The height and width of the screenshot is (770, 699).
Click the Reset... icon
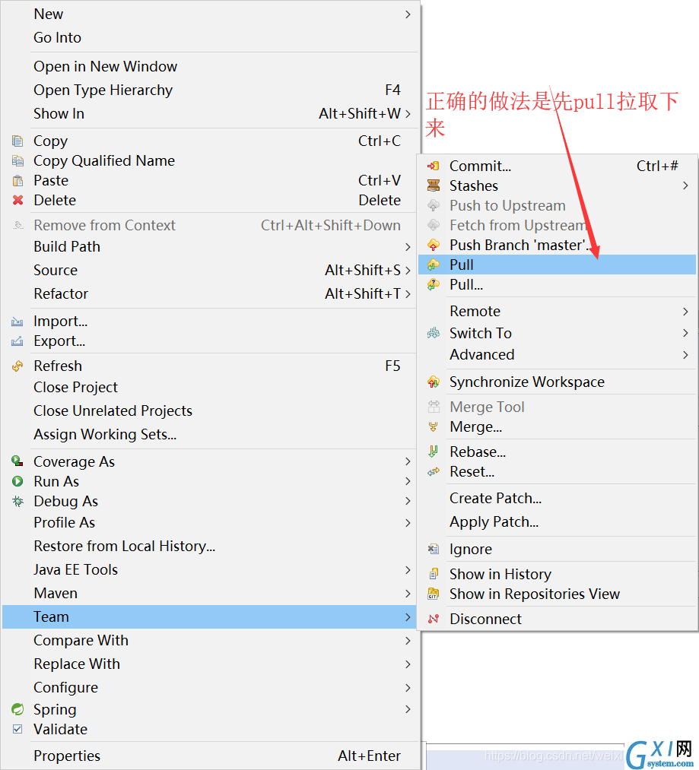434,472
